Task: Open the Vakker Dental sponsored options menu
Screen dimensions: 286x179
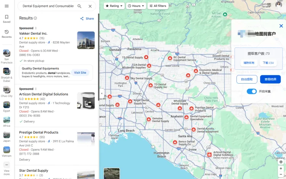Action: coord(36,28)
